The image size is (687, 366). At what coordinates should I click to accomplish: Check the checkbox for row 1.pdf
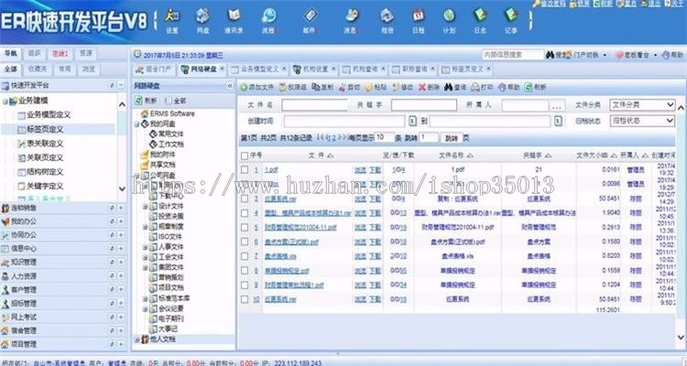click(x=245, y=170)
